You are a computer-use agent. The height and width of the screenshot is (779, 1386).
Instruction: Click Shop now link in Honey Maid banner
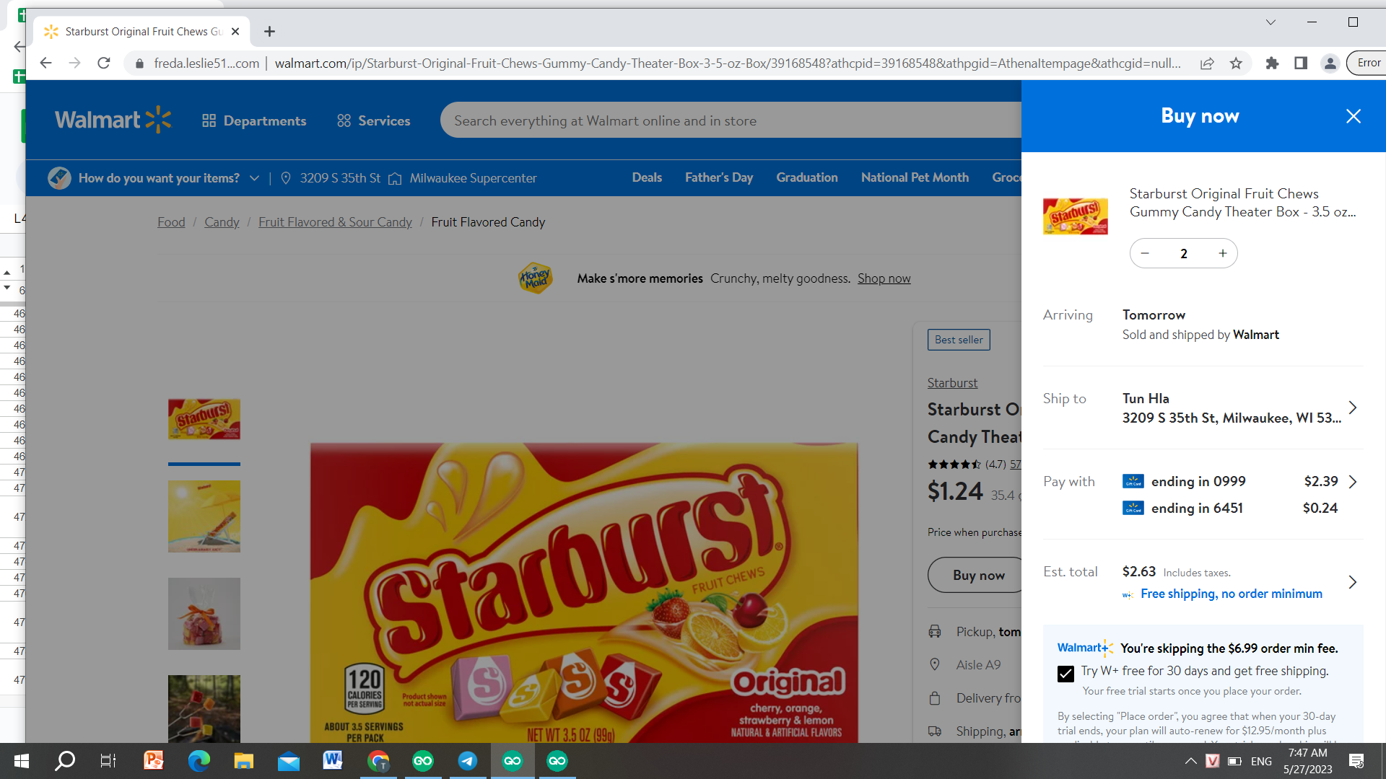[x=884, y=278]
